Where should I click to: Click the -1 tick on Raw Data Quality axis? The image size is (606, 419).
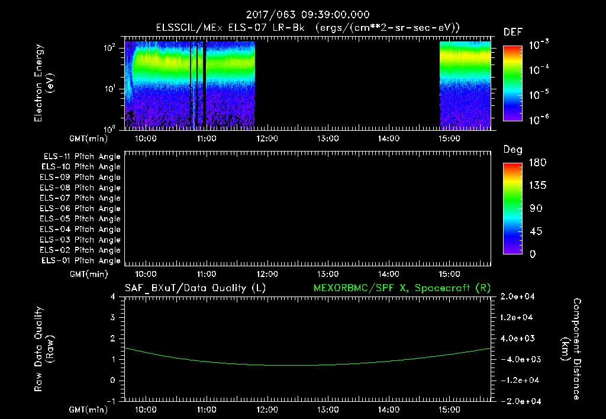point(111,401)
